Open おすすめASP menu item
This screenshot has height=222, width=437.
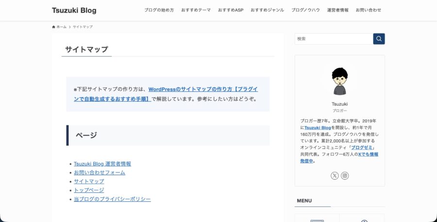coord(231,10)
